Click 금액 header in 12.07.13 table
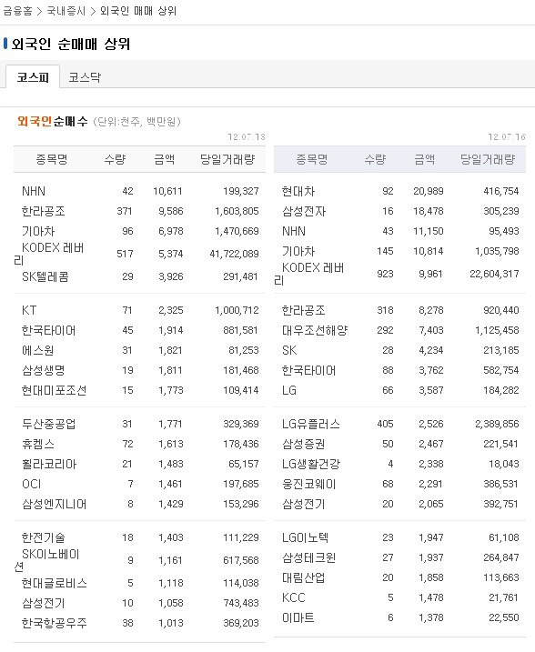 [x=165, y=159]
